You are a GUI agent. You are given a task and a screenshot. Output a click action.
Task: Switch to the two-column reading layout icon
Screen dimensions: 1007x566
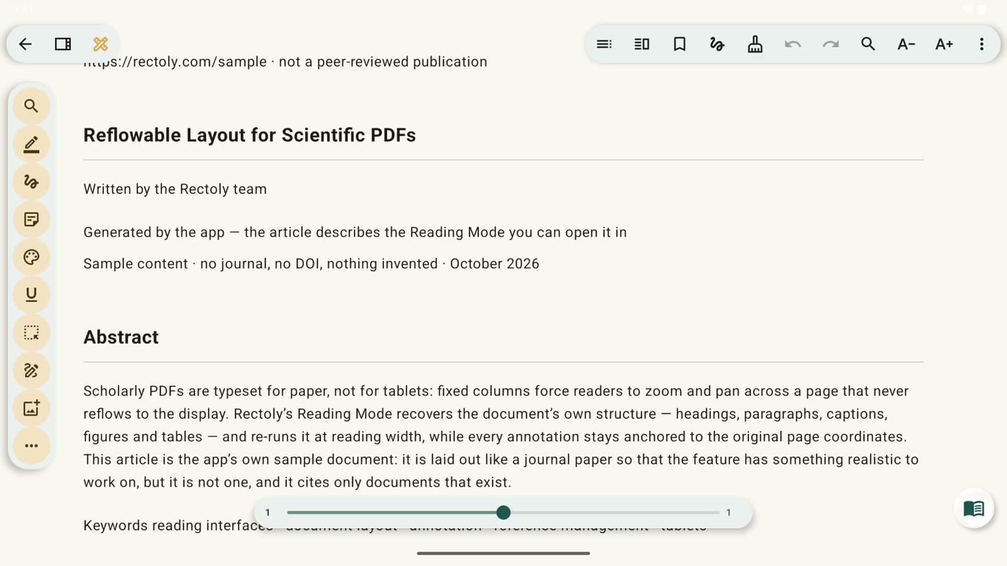642,44
